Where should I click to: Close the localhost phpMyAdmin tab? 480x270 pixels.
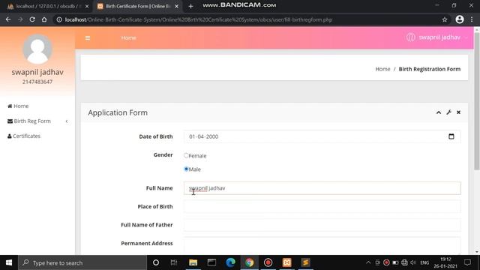[x=87, y=6]
